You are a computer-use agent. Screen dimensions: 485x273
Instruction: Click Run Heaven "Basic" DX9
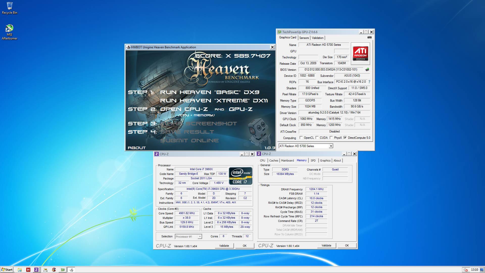coord(210,92)
